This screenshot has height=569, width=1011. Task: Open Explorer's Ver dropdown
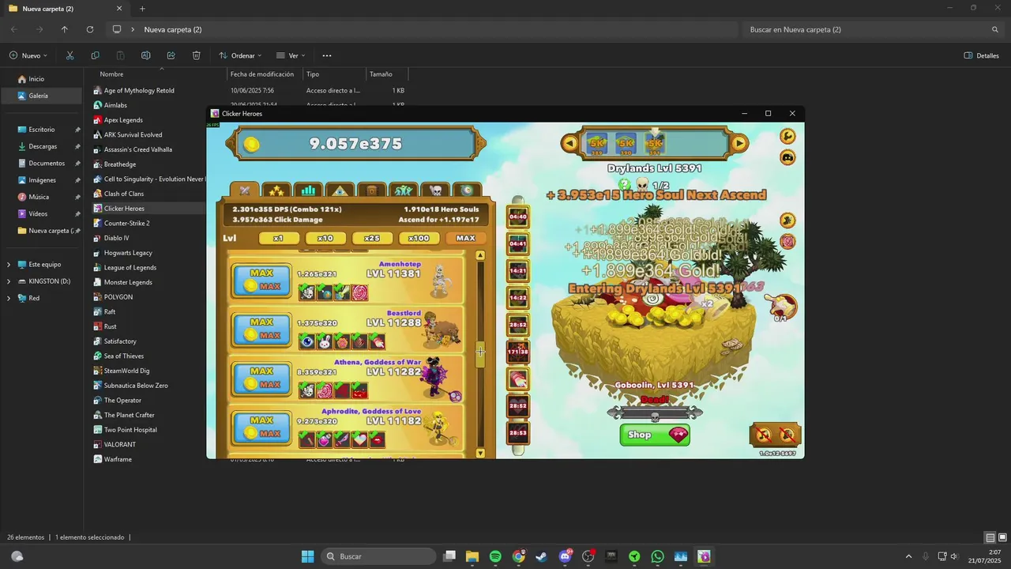coord(291,55)
